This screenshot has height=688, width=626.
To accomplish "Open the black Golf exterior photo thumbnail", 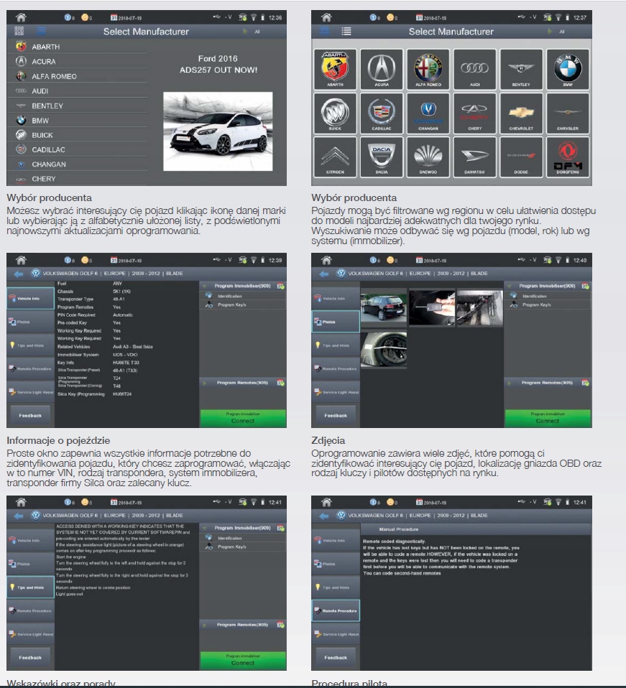I will [383, 307].
